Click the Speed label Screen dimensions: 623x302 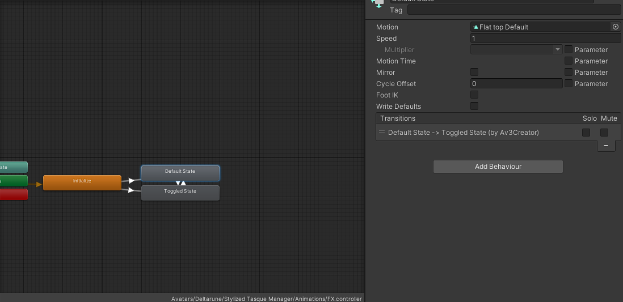(x=386, y=38)
